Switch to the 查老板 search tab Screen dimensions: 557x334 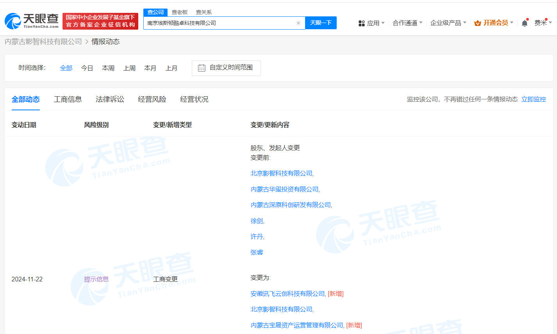coord(180,12)
